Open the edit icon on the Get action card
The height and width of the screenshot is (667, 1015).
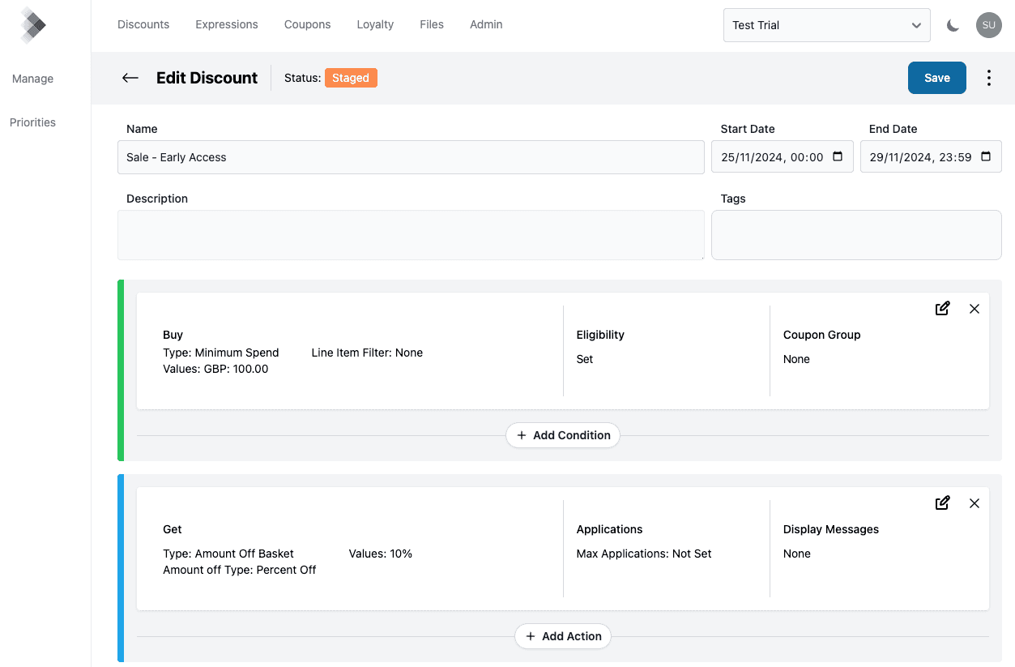(942, 503)
